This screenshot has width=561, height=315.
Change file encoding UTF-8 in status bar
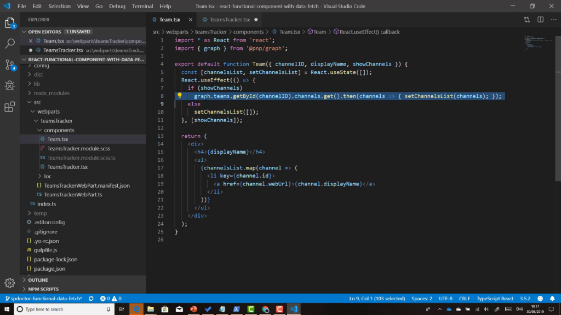click(x=445, y=299)
